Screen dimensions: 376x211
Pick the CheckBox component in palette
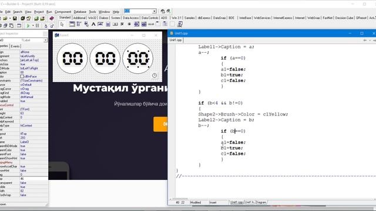point(122,24)
